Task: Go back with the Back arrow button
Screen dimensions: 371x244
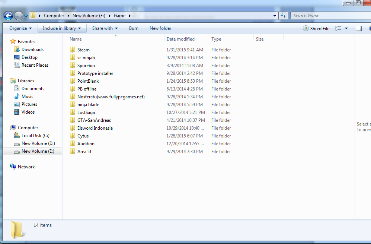Action: point(8,16)
